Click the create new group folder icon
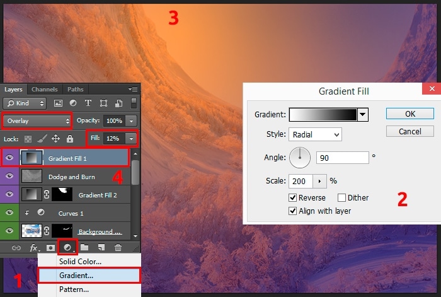The height and width of the screenshot is (297, 441). point(84,248)
